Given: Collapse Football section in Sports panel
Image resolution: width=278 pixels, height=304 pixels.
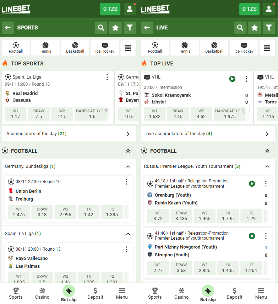Looking at the screenshot, I should point(128,151).
